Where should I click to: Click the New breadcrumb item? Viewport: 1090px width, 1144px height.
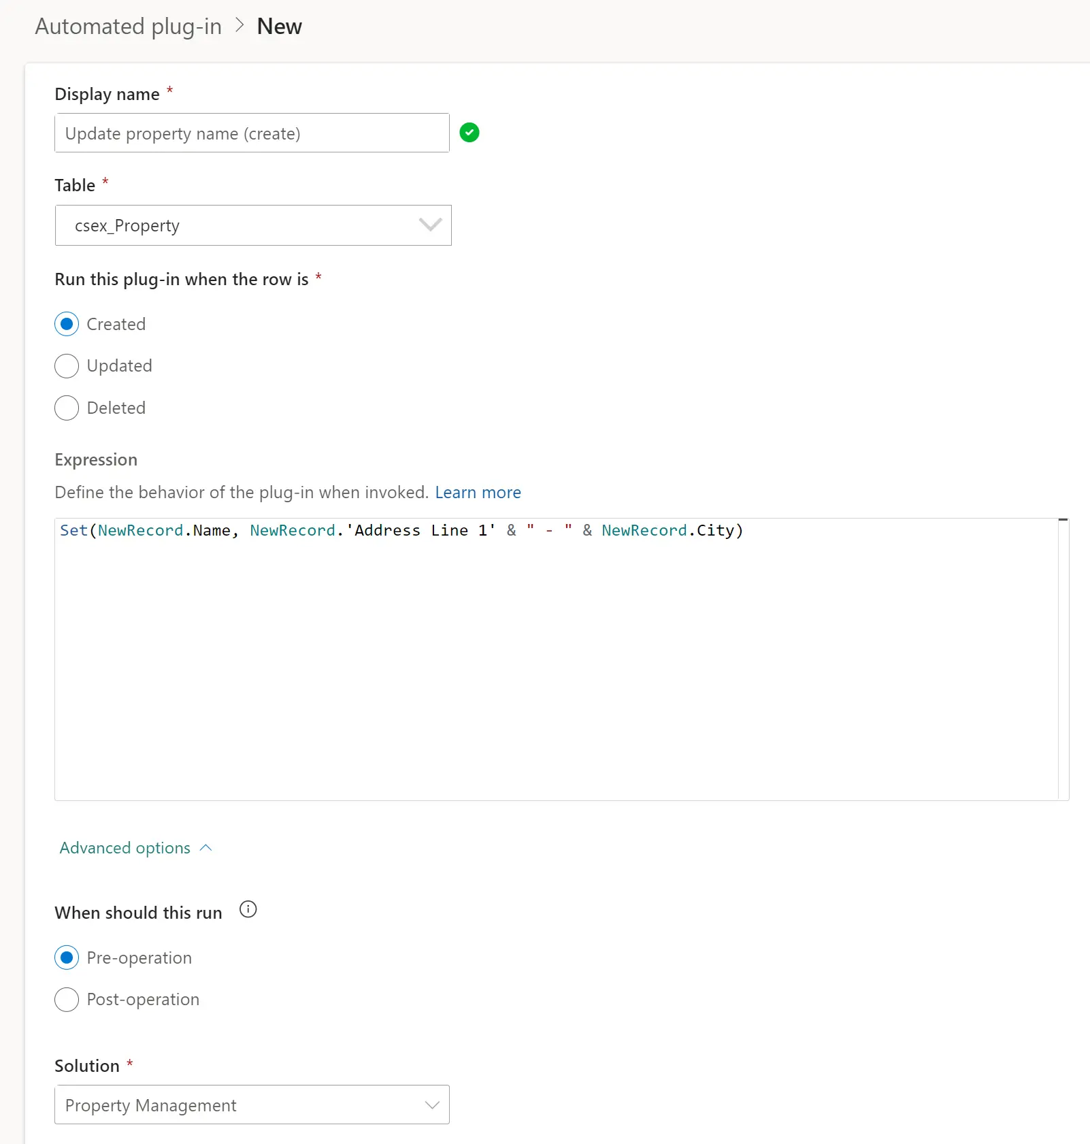pos(279,27)
